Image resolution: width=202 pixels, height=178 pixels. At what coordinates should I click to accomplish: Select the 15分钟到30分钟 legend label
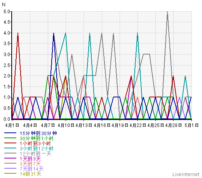(x=38, y=133)
